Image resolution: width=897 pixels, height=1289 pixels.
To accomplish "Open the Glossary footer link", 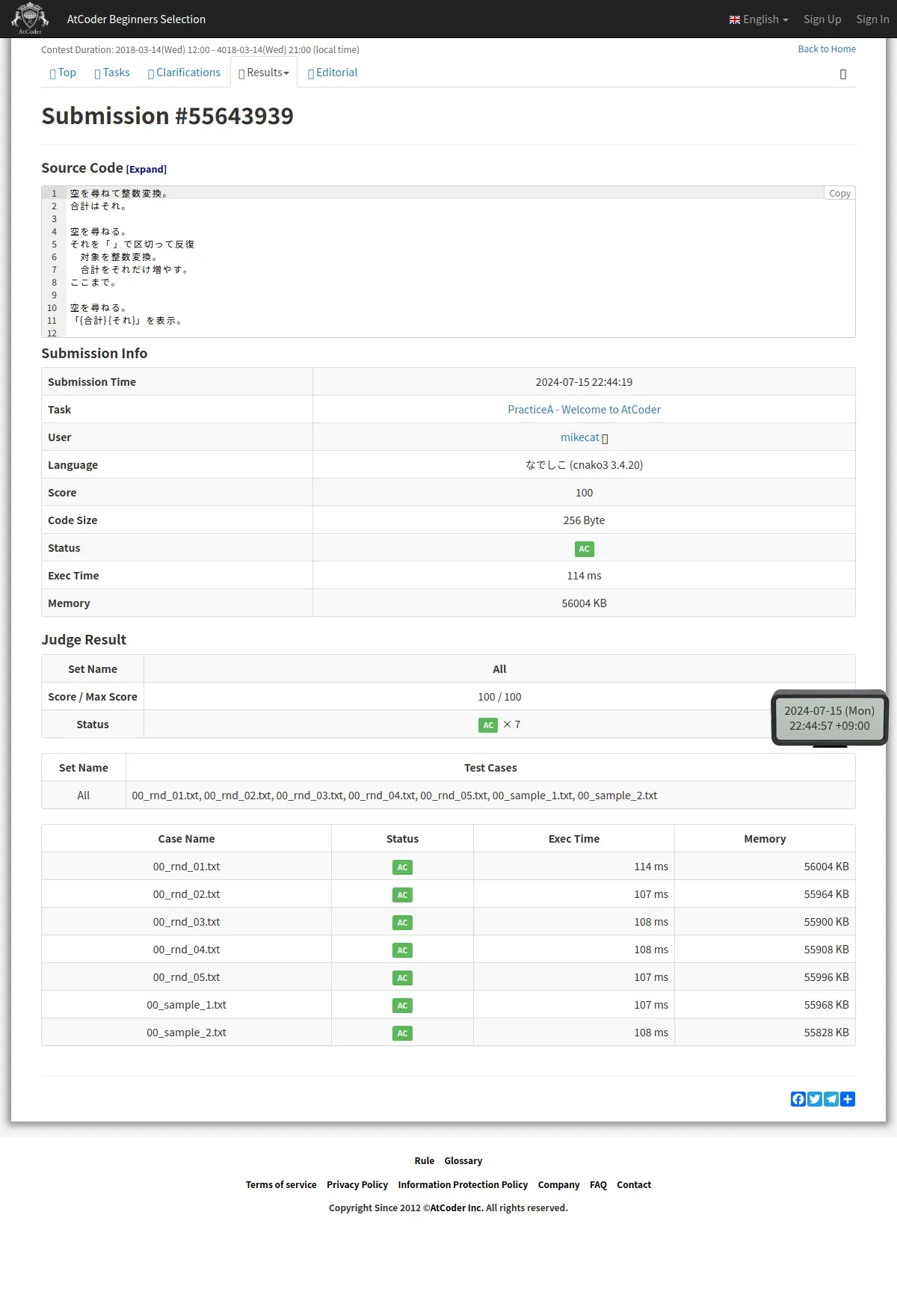I will pos(463,1161).
